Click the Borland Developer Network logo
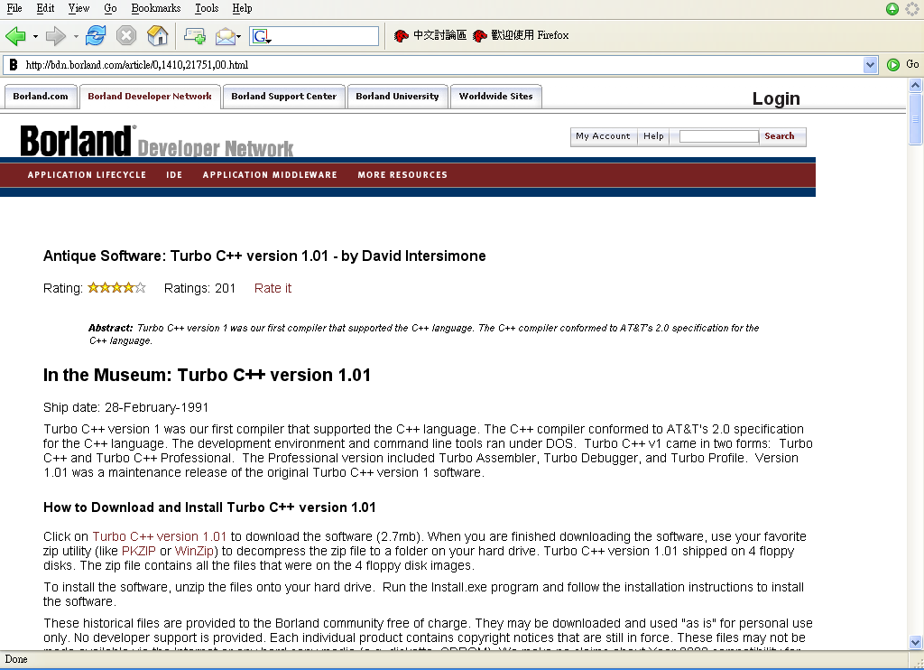924x670 pixels. point(157,141)
